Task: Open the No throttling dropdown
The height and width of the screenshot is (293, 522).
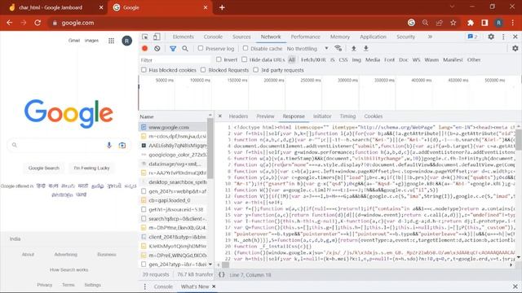Action: [x=307, y=49]
